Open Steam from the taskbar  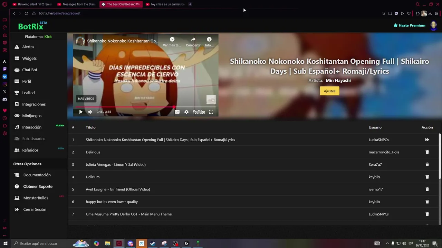152,244
